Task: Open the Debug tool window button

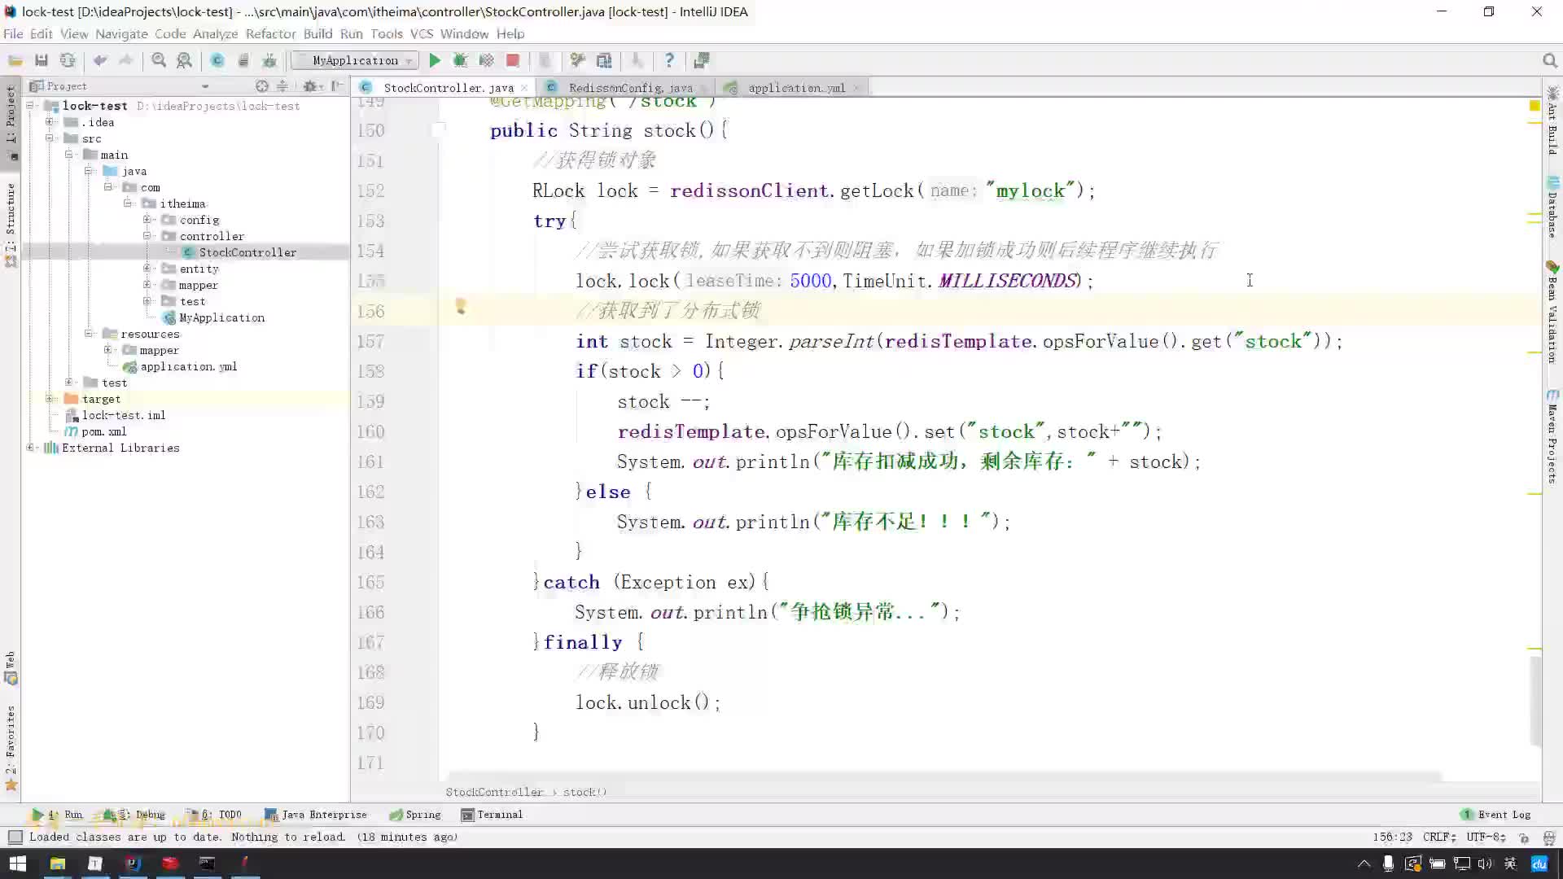Action: 134,814
